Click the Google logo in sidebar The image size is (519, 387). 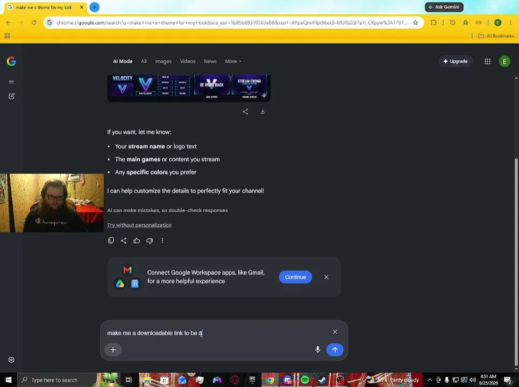tap(11, 61)
